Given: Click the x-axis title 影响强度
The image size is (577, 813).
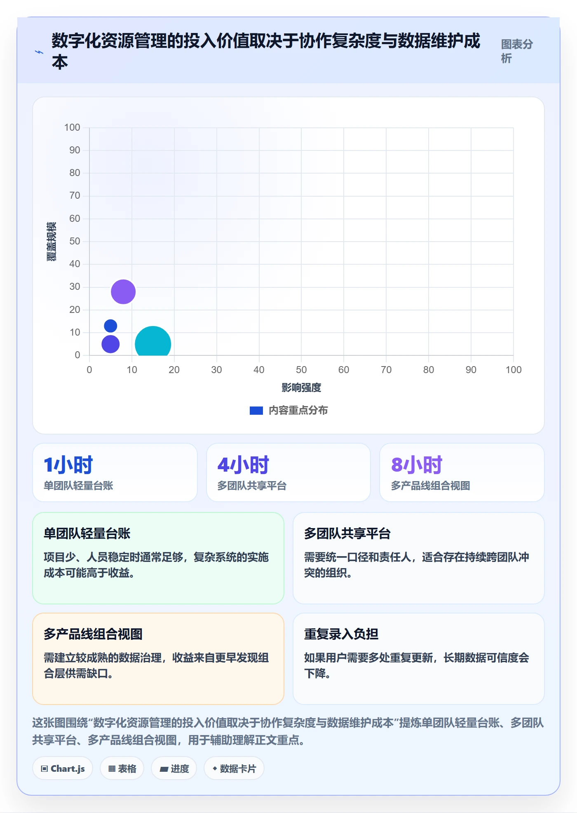Looking at the screenshot, I should point(301,388).
